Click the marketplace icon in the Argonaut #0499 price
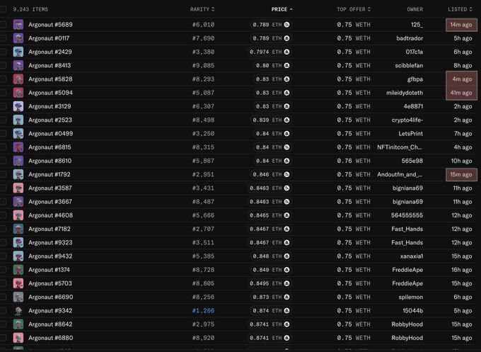481x352 pixels. coord(286,134)
